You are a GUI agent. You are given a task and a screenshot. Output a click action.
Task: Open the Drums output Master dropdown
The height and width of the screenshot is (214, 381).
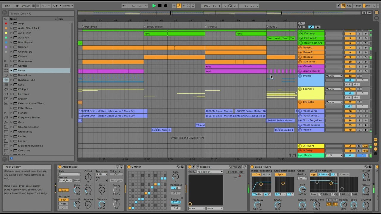334,76
